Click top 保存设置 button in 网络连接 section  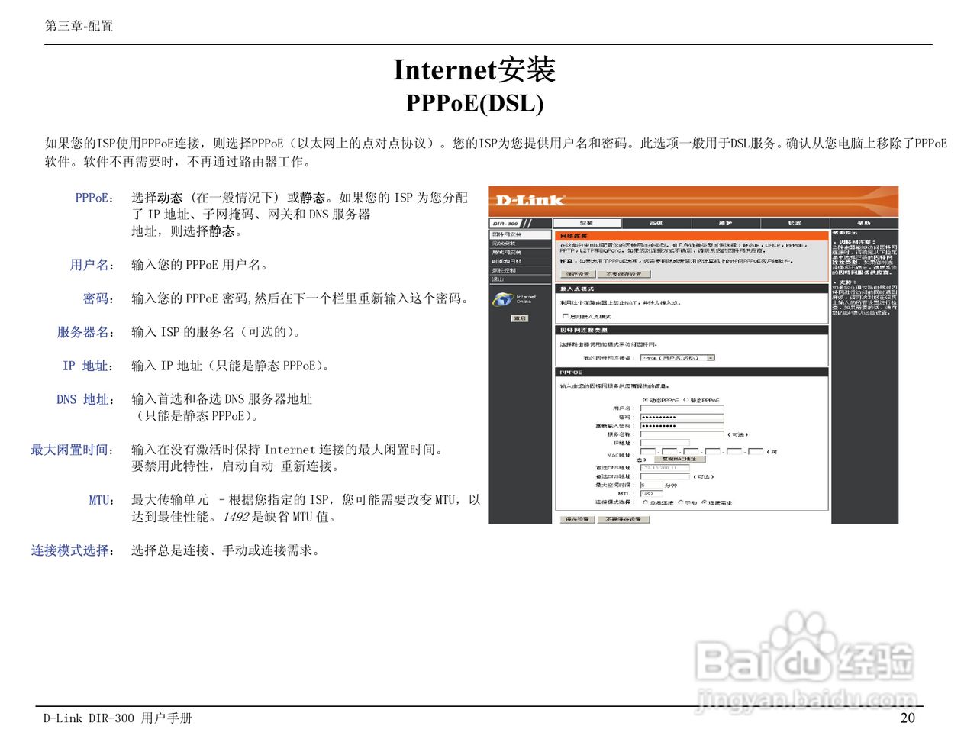tap(579, 274)
